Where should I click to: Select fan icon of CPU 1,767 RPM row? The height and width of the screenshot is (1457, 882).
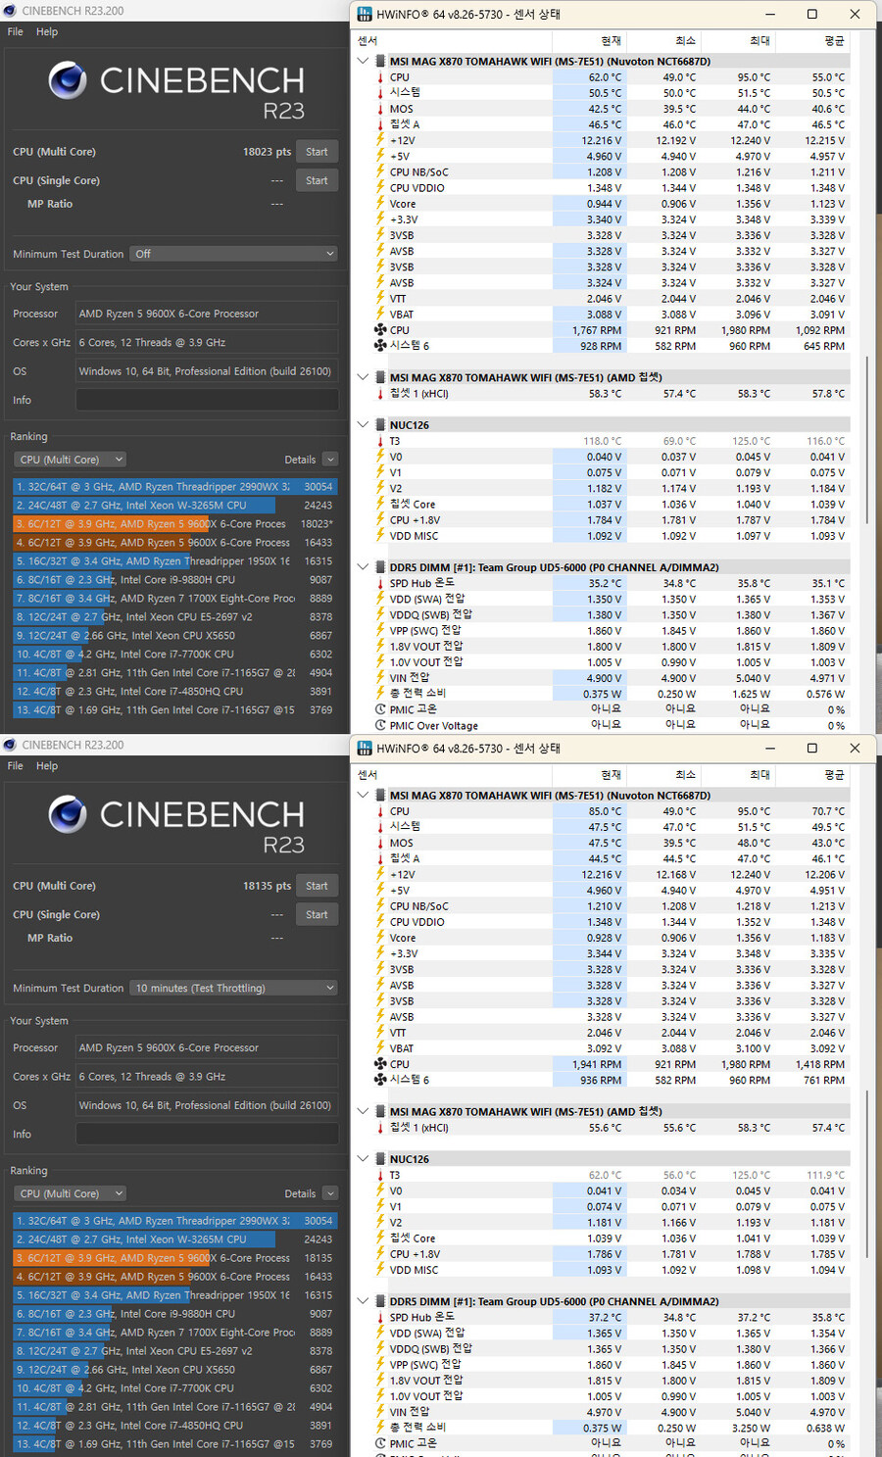point(380,330)
